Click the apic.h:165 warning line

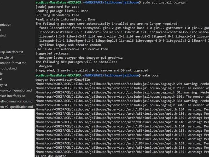(122, 152)
